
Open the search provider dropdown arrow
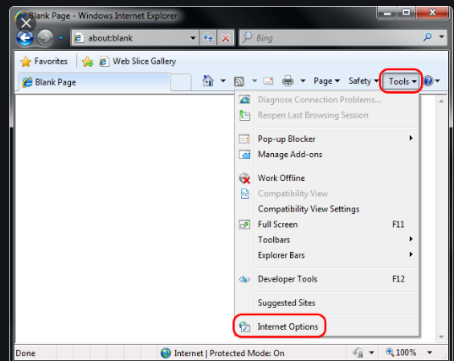tap(441, 36)
